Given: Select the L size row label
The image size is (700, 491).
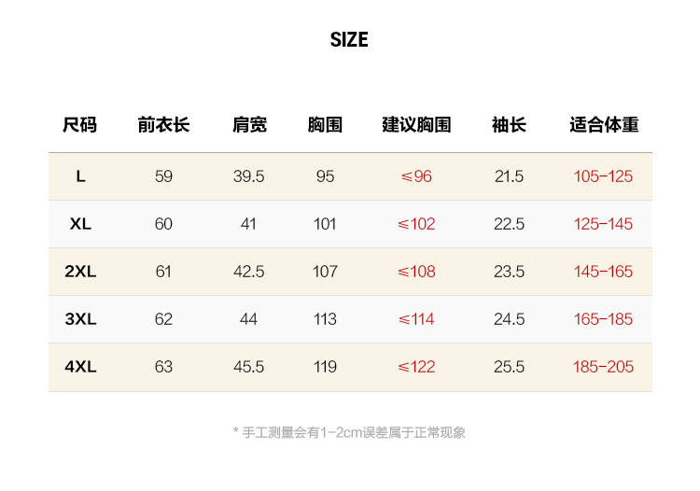Looking at the screenshot, I should pos(80,176).
